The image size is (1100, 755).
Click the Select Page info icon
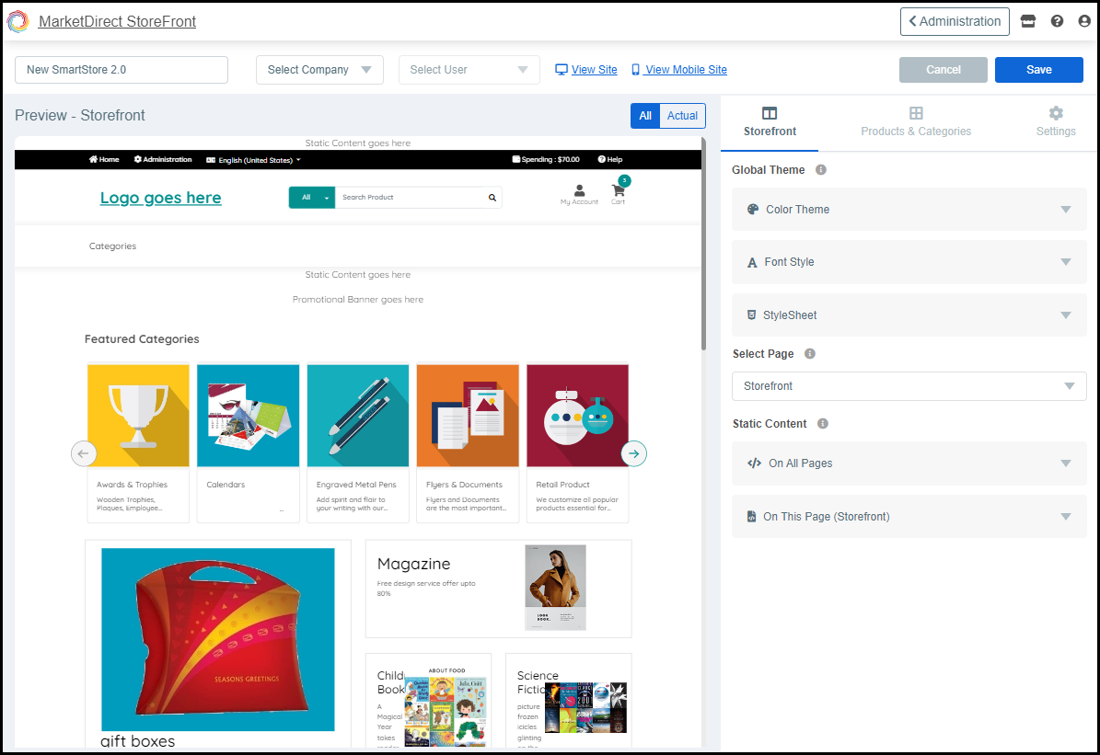click(810, 354)
